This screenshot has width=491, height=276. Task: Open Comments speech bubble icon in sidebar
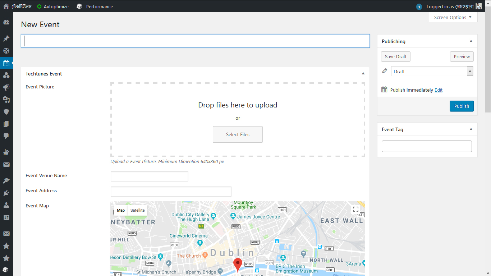coord(6,136)
